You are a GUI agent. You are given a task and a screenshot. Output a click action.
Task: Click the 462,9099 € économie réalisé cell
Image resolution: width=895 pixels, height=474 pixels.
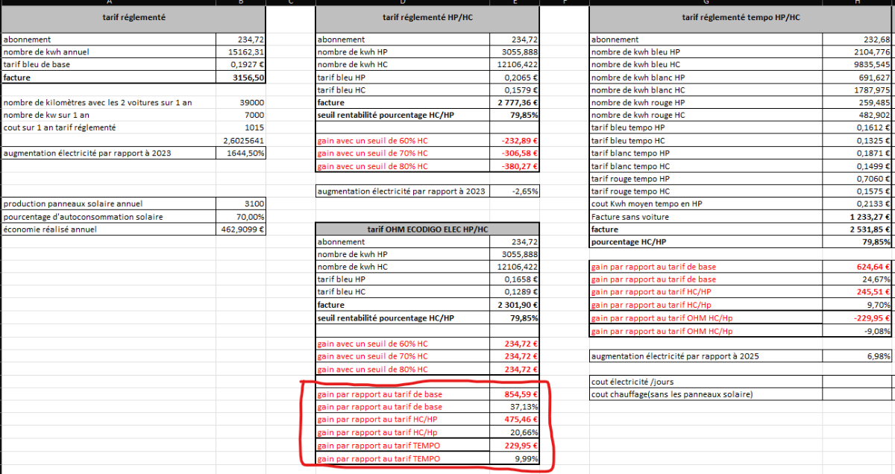tap(240, 230)
